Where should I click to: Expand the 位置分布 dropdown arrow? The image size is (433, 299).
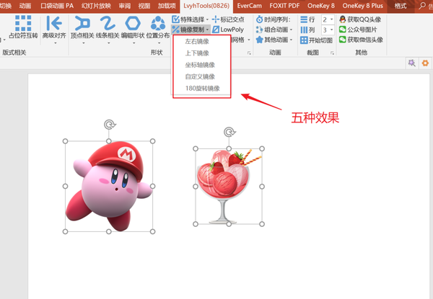coord(159,43)
